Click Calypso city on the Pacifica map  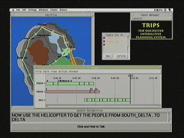pos(42,24)
